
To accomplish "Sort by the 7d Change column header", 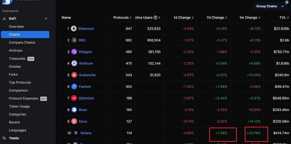I will click(x=215, y=18).
